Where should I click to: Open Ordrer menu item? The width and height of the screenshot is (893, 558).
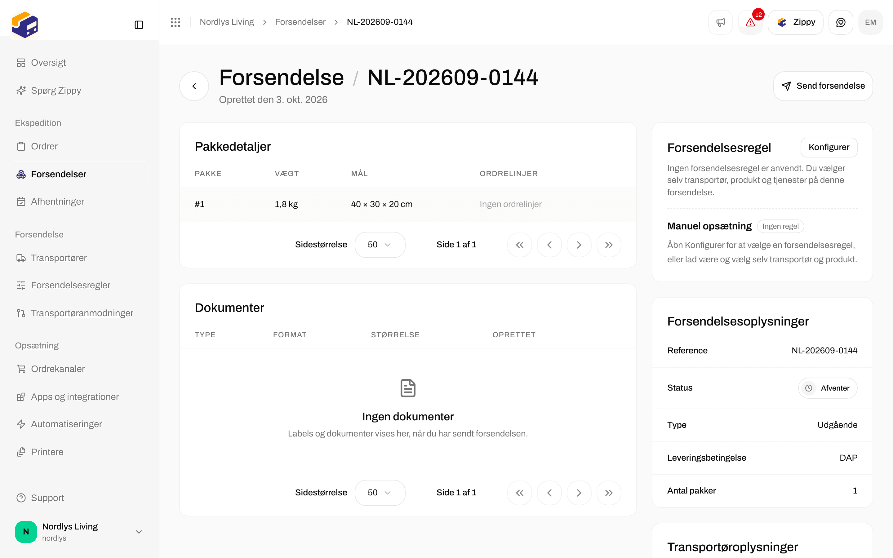(80, 147)
